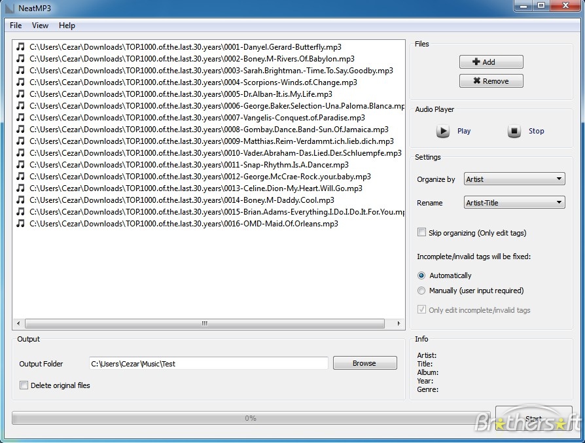
Task: Click music note icon beside Scorpions-Winds.of.Change
Action: pos(20,82)
